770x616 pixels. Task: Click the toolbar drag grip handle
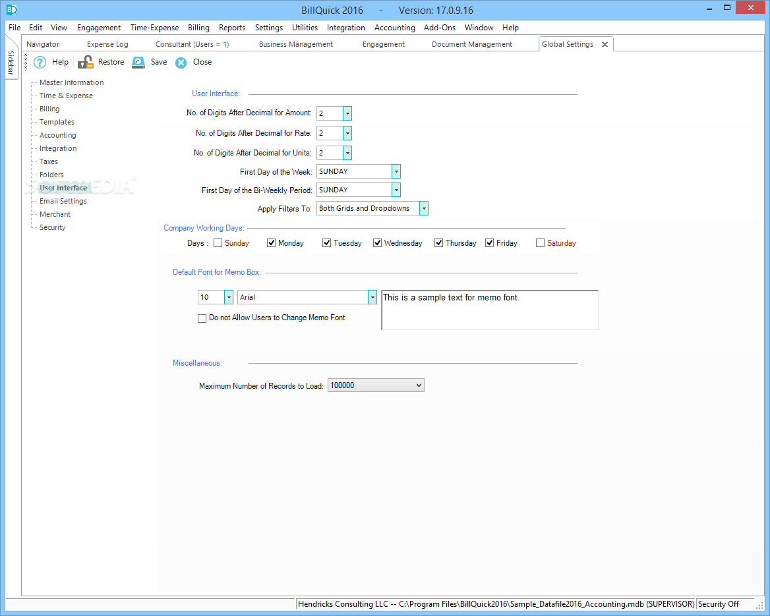tap(26, 63)
